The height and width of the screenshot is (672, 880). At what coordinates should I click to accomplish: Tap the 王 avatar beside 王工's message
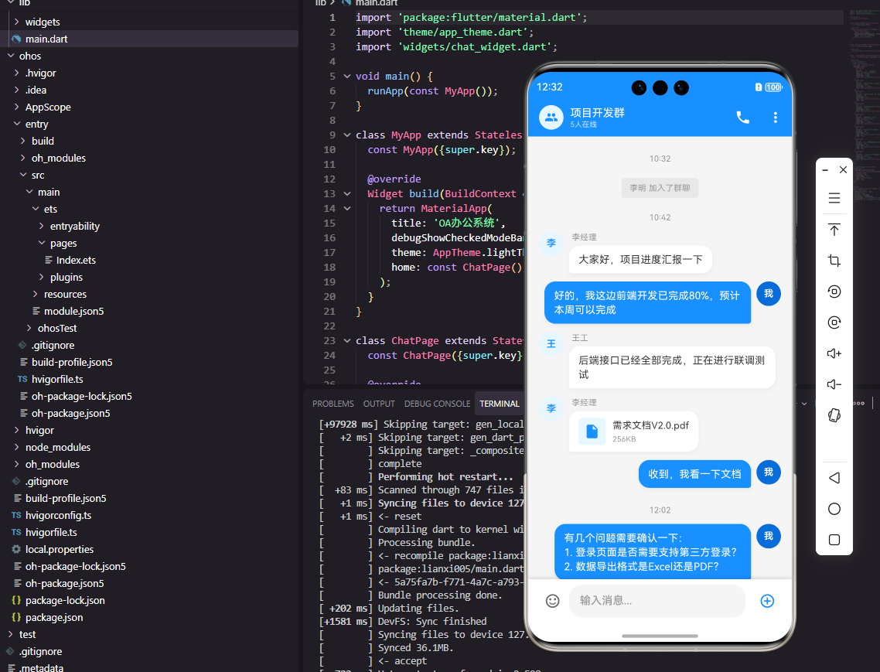(x=551, y=343)
